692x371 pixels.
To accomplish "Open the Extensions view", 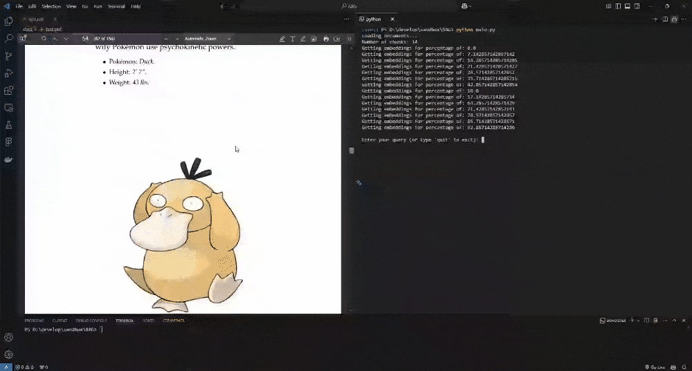I will [x=8, y=91].
